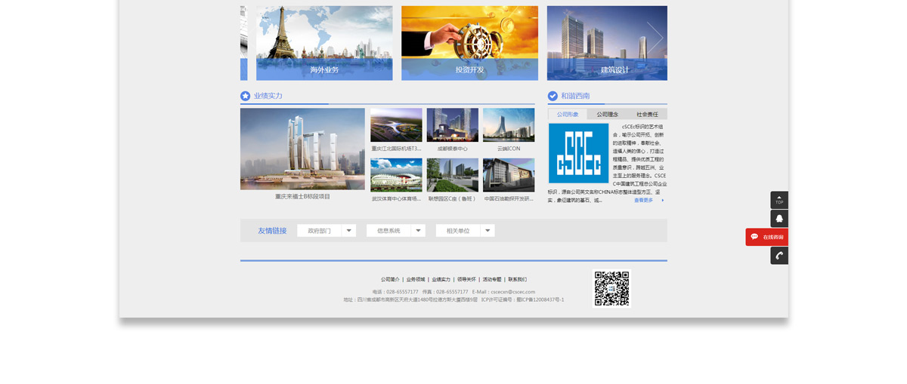
Task: Click the CSCEC blue logo image
Action: 578,153
